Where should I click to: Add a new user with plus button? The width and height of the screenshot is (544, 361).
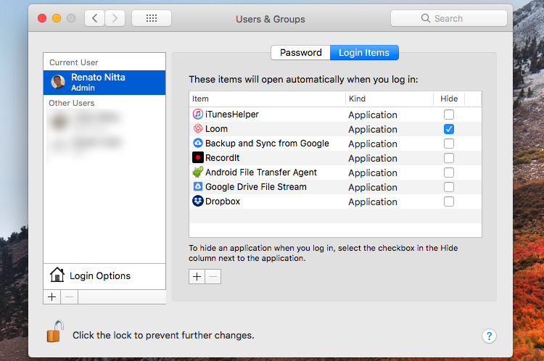(x=52, y=297)
